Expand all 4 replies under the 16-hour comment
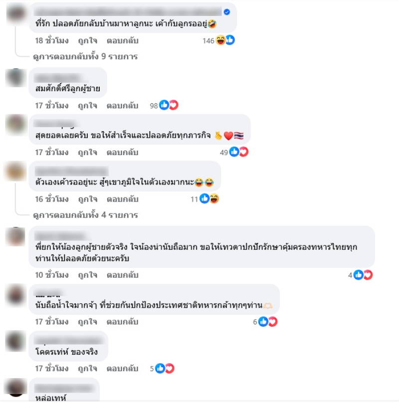The width and height of the screenshot is (399, 406). [85, 215]
